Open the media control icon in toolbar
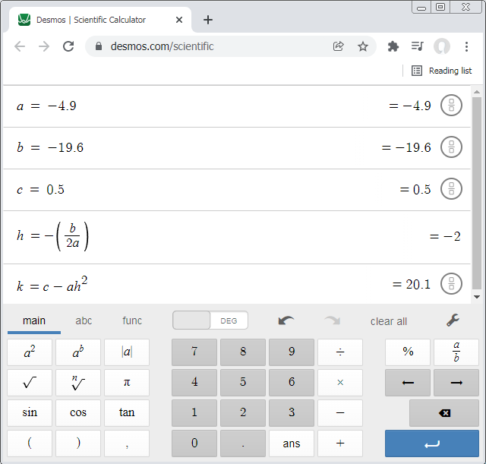486x464 pixels. point(417,46)
